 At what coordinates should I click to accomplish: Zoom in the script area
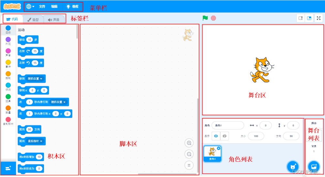(189, 143)
